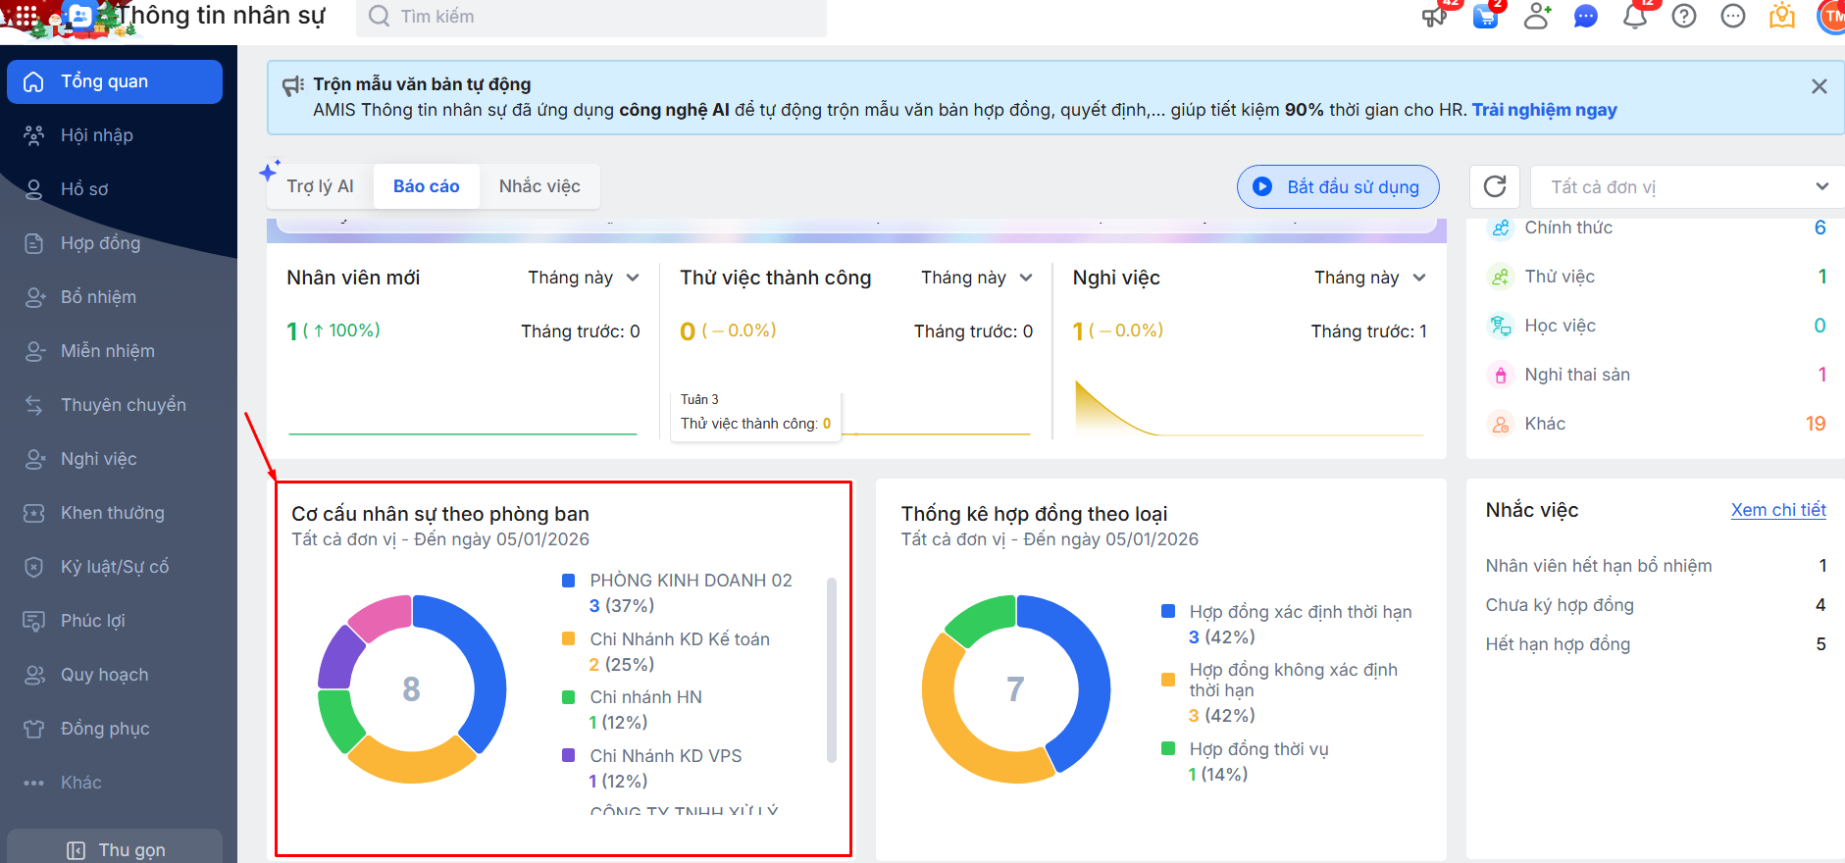Click the refresh icon beside unit selector
1845x863 pixels.
[1495, 186]
